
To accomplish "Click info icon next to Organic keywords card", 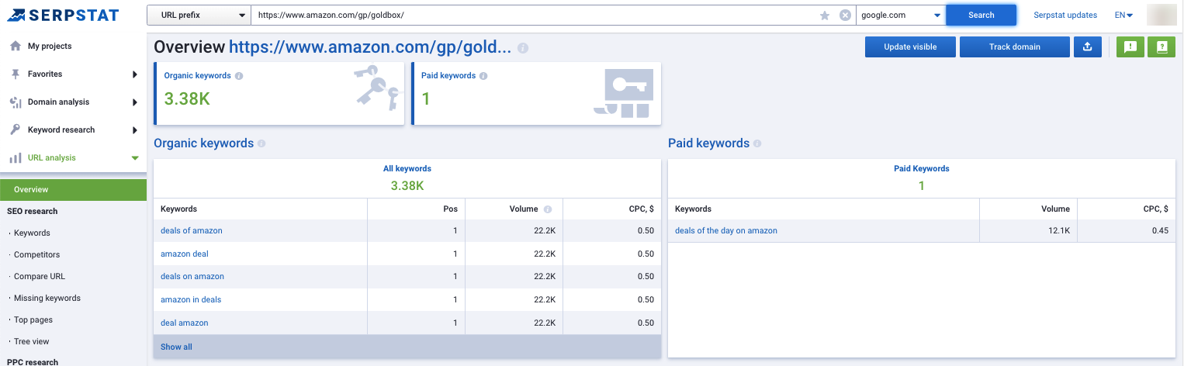I will point(239,76).
